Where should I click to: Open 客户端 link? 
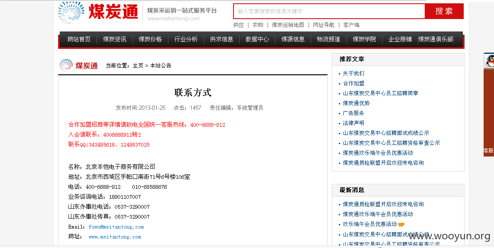point(351,25)
